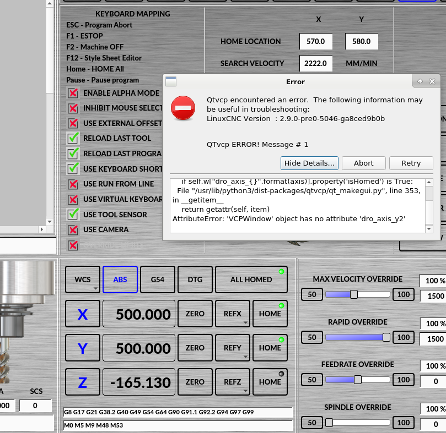The width and height of the screenshot is (446, 433).
Task: Set Feedrate Override to 50
Action: 312,380
